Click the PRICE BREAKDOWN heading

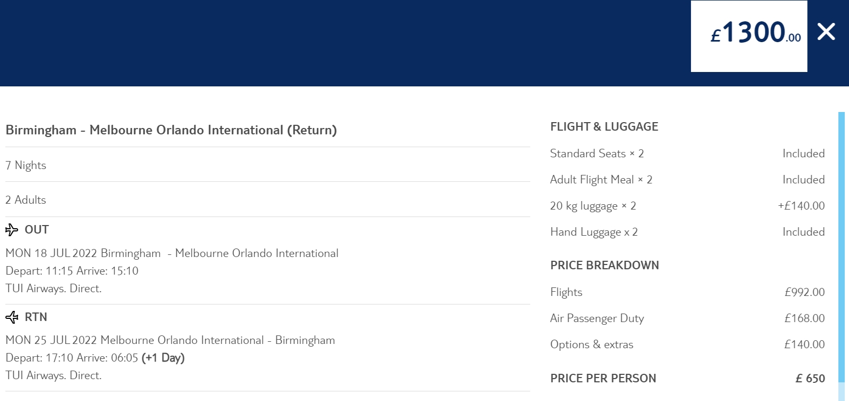click(604, 266)
